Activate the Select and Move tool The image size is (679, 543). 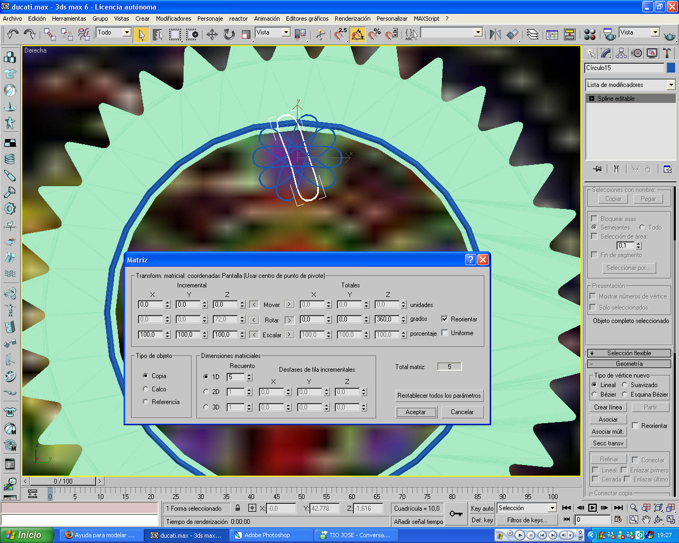click(212, 34)
